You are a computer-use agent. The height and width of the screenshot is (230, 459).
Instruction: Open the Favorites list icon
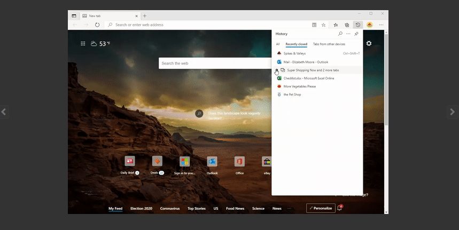pyautogui.click(x=336, y=25)
